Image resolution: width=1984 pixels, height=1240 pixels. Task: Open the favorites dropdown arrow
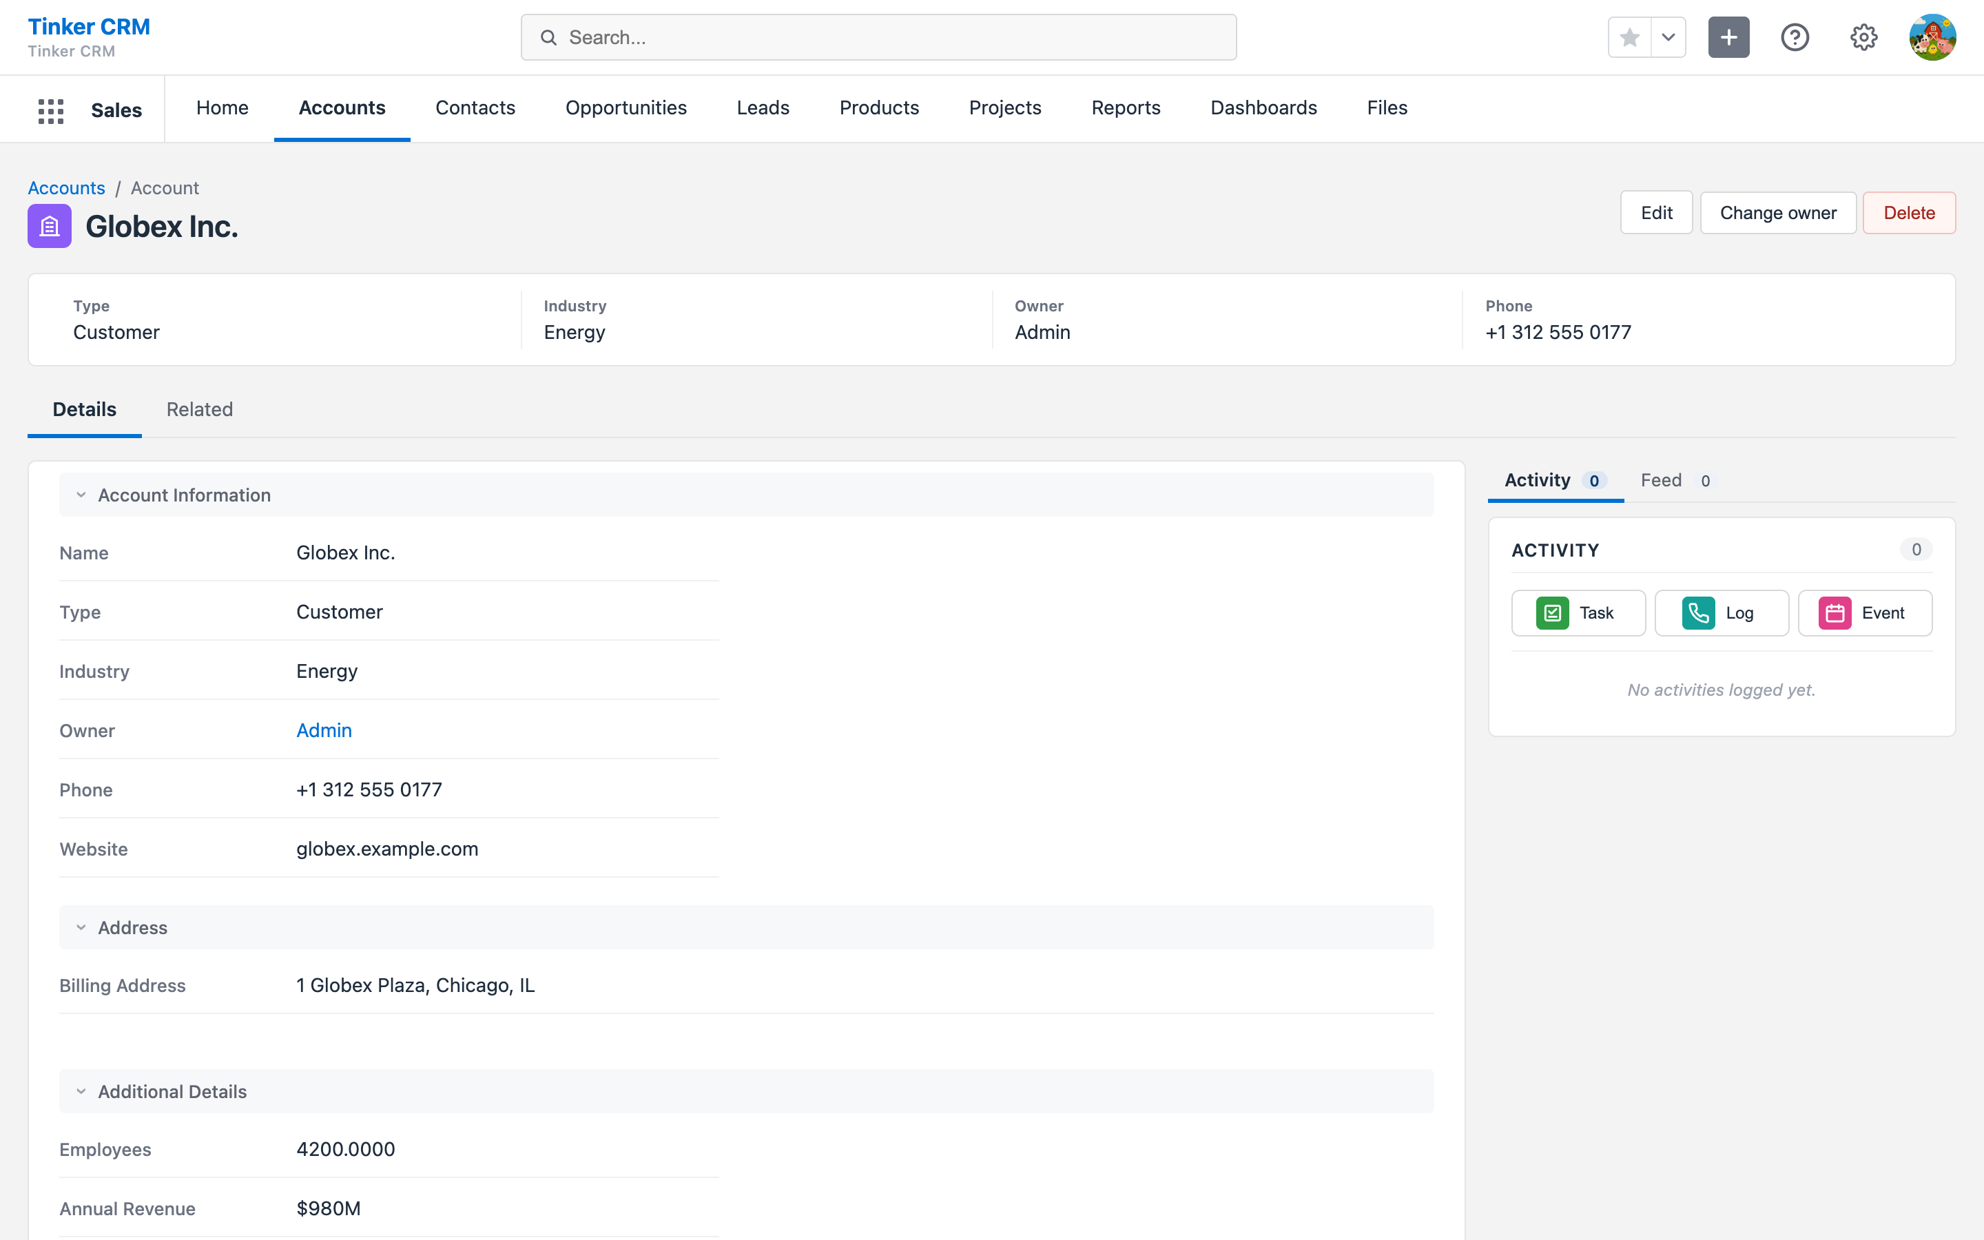coord(1668,38)
